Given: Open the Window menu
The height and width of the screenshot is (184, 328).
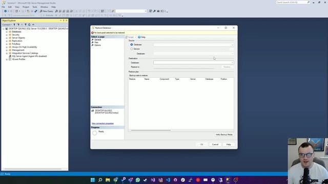Looking at the screenshot, I should (x=44, y=7).
